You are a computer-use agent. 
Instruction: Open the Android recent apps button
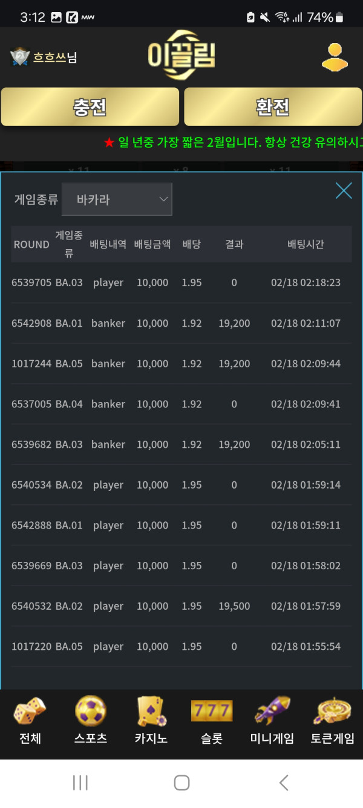pyautogui.click(x=80, y=783)
